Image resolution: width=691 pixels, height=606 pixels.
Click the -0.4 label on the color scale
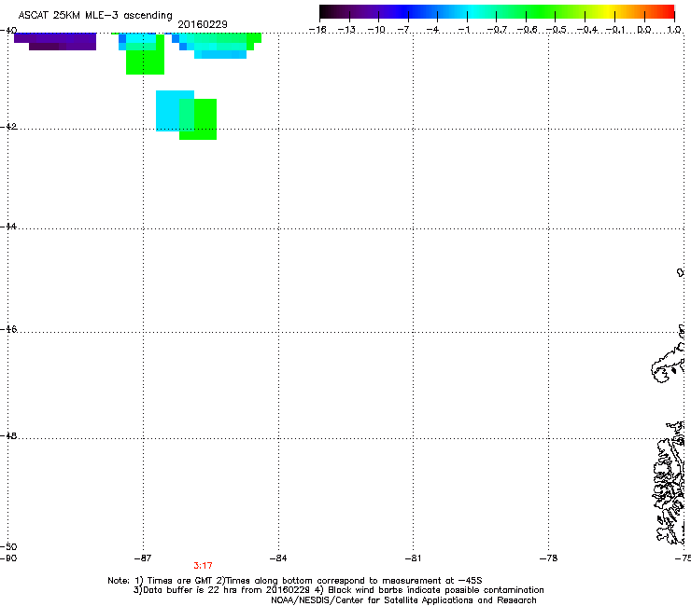(587, 30)
